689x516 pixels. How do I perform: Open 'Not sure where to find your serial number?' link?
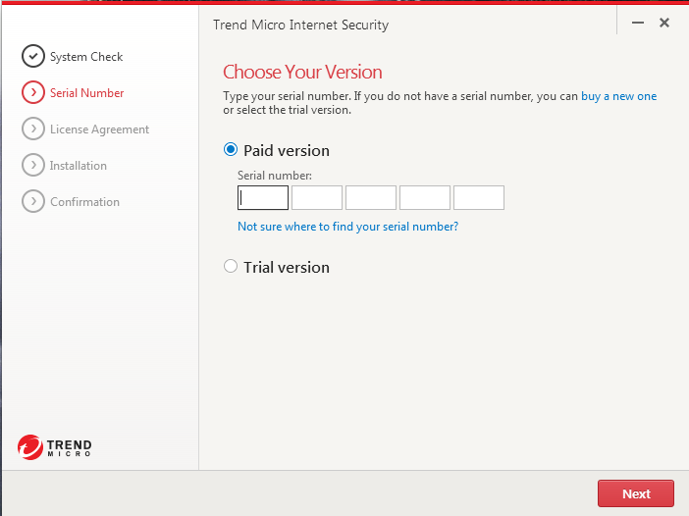[x=347, y=227]
